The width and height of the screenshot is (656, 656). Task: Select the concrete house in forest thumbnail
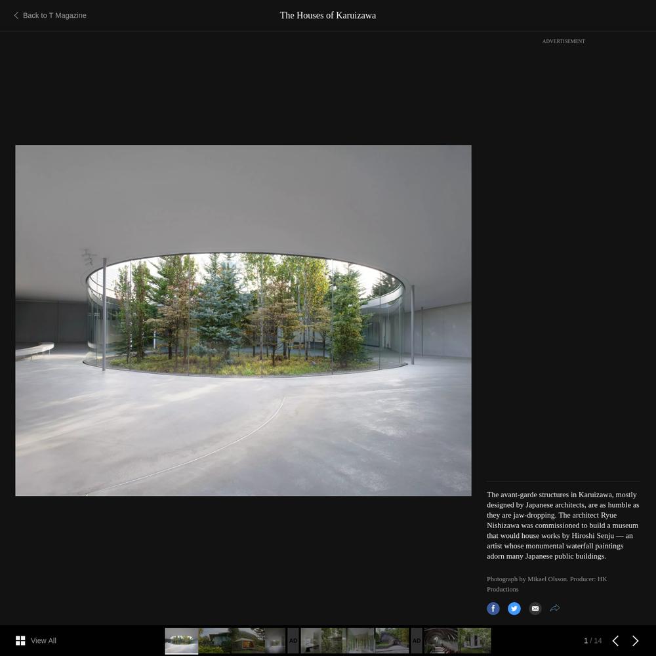pyautogui.click(x=475, y=640)
